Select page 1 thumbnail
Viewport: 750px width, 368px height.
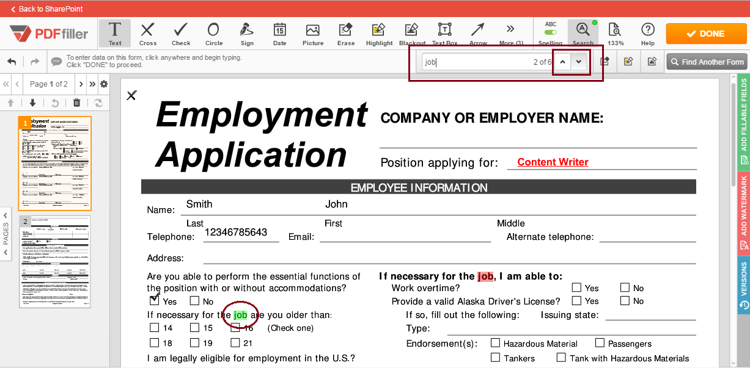tap(55, 164)
